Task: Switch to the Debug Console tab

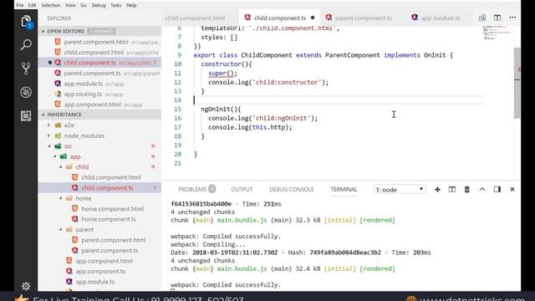Action: [x=292, y=190]
